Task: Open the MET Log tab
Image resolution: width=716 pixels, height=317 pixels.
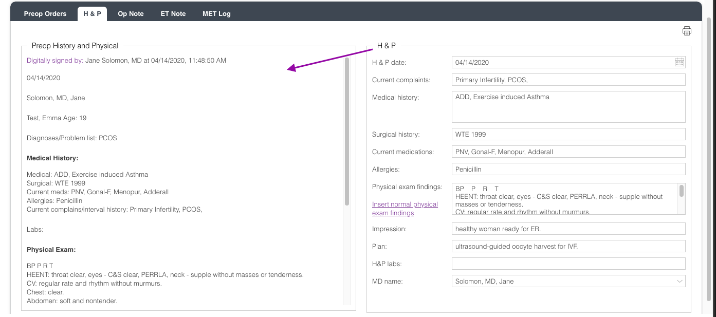Action: pos(216,14)
